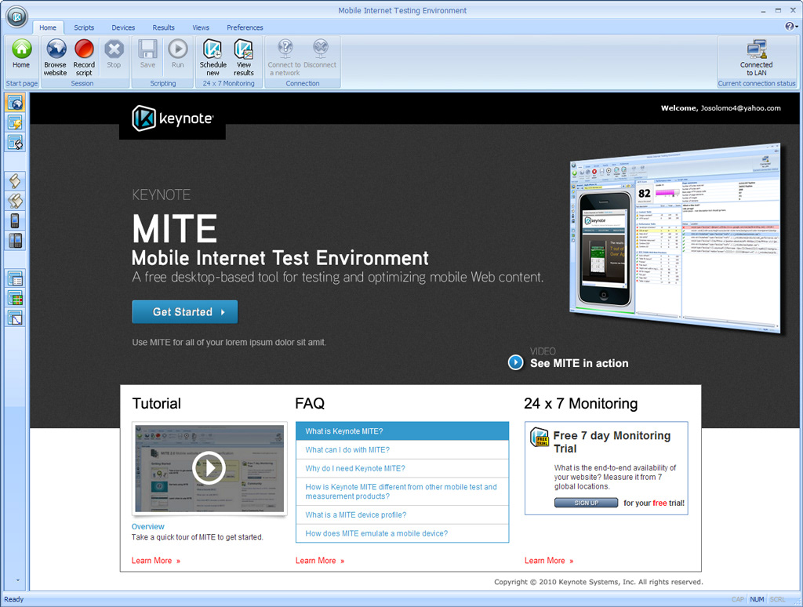
Task: Click the 'Ready' status bar text
Action: (x=14, y=599)
